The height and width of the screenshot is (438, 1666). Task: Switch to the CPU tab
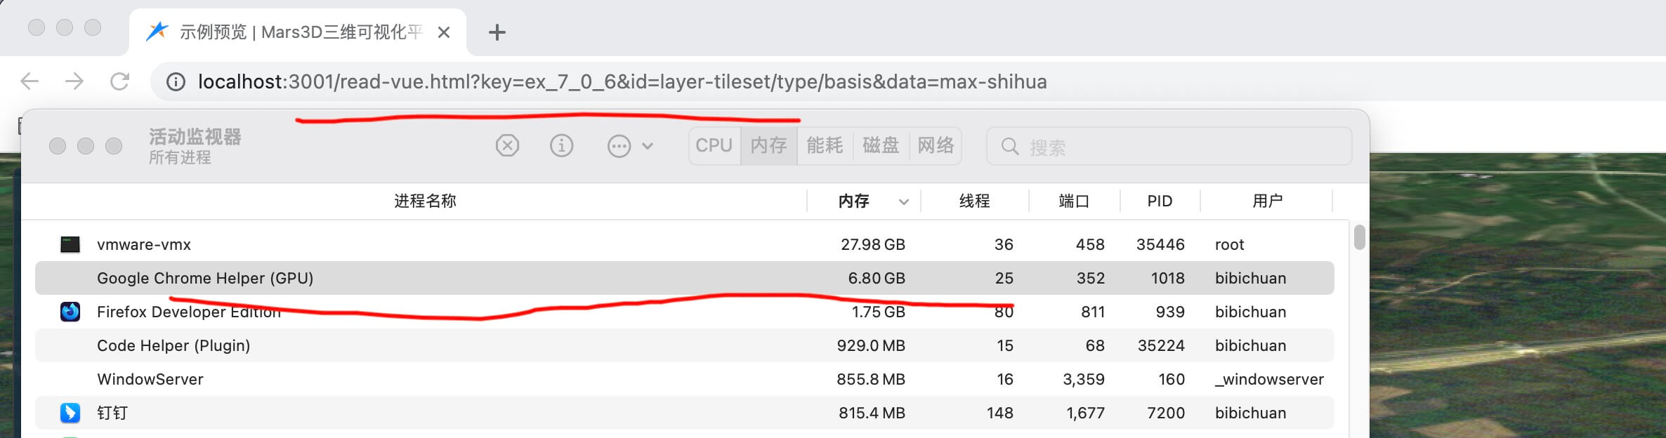(x=714, y=145)
